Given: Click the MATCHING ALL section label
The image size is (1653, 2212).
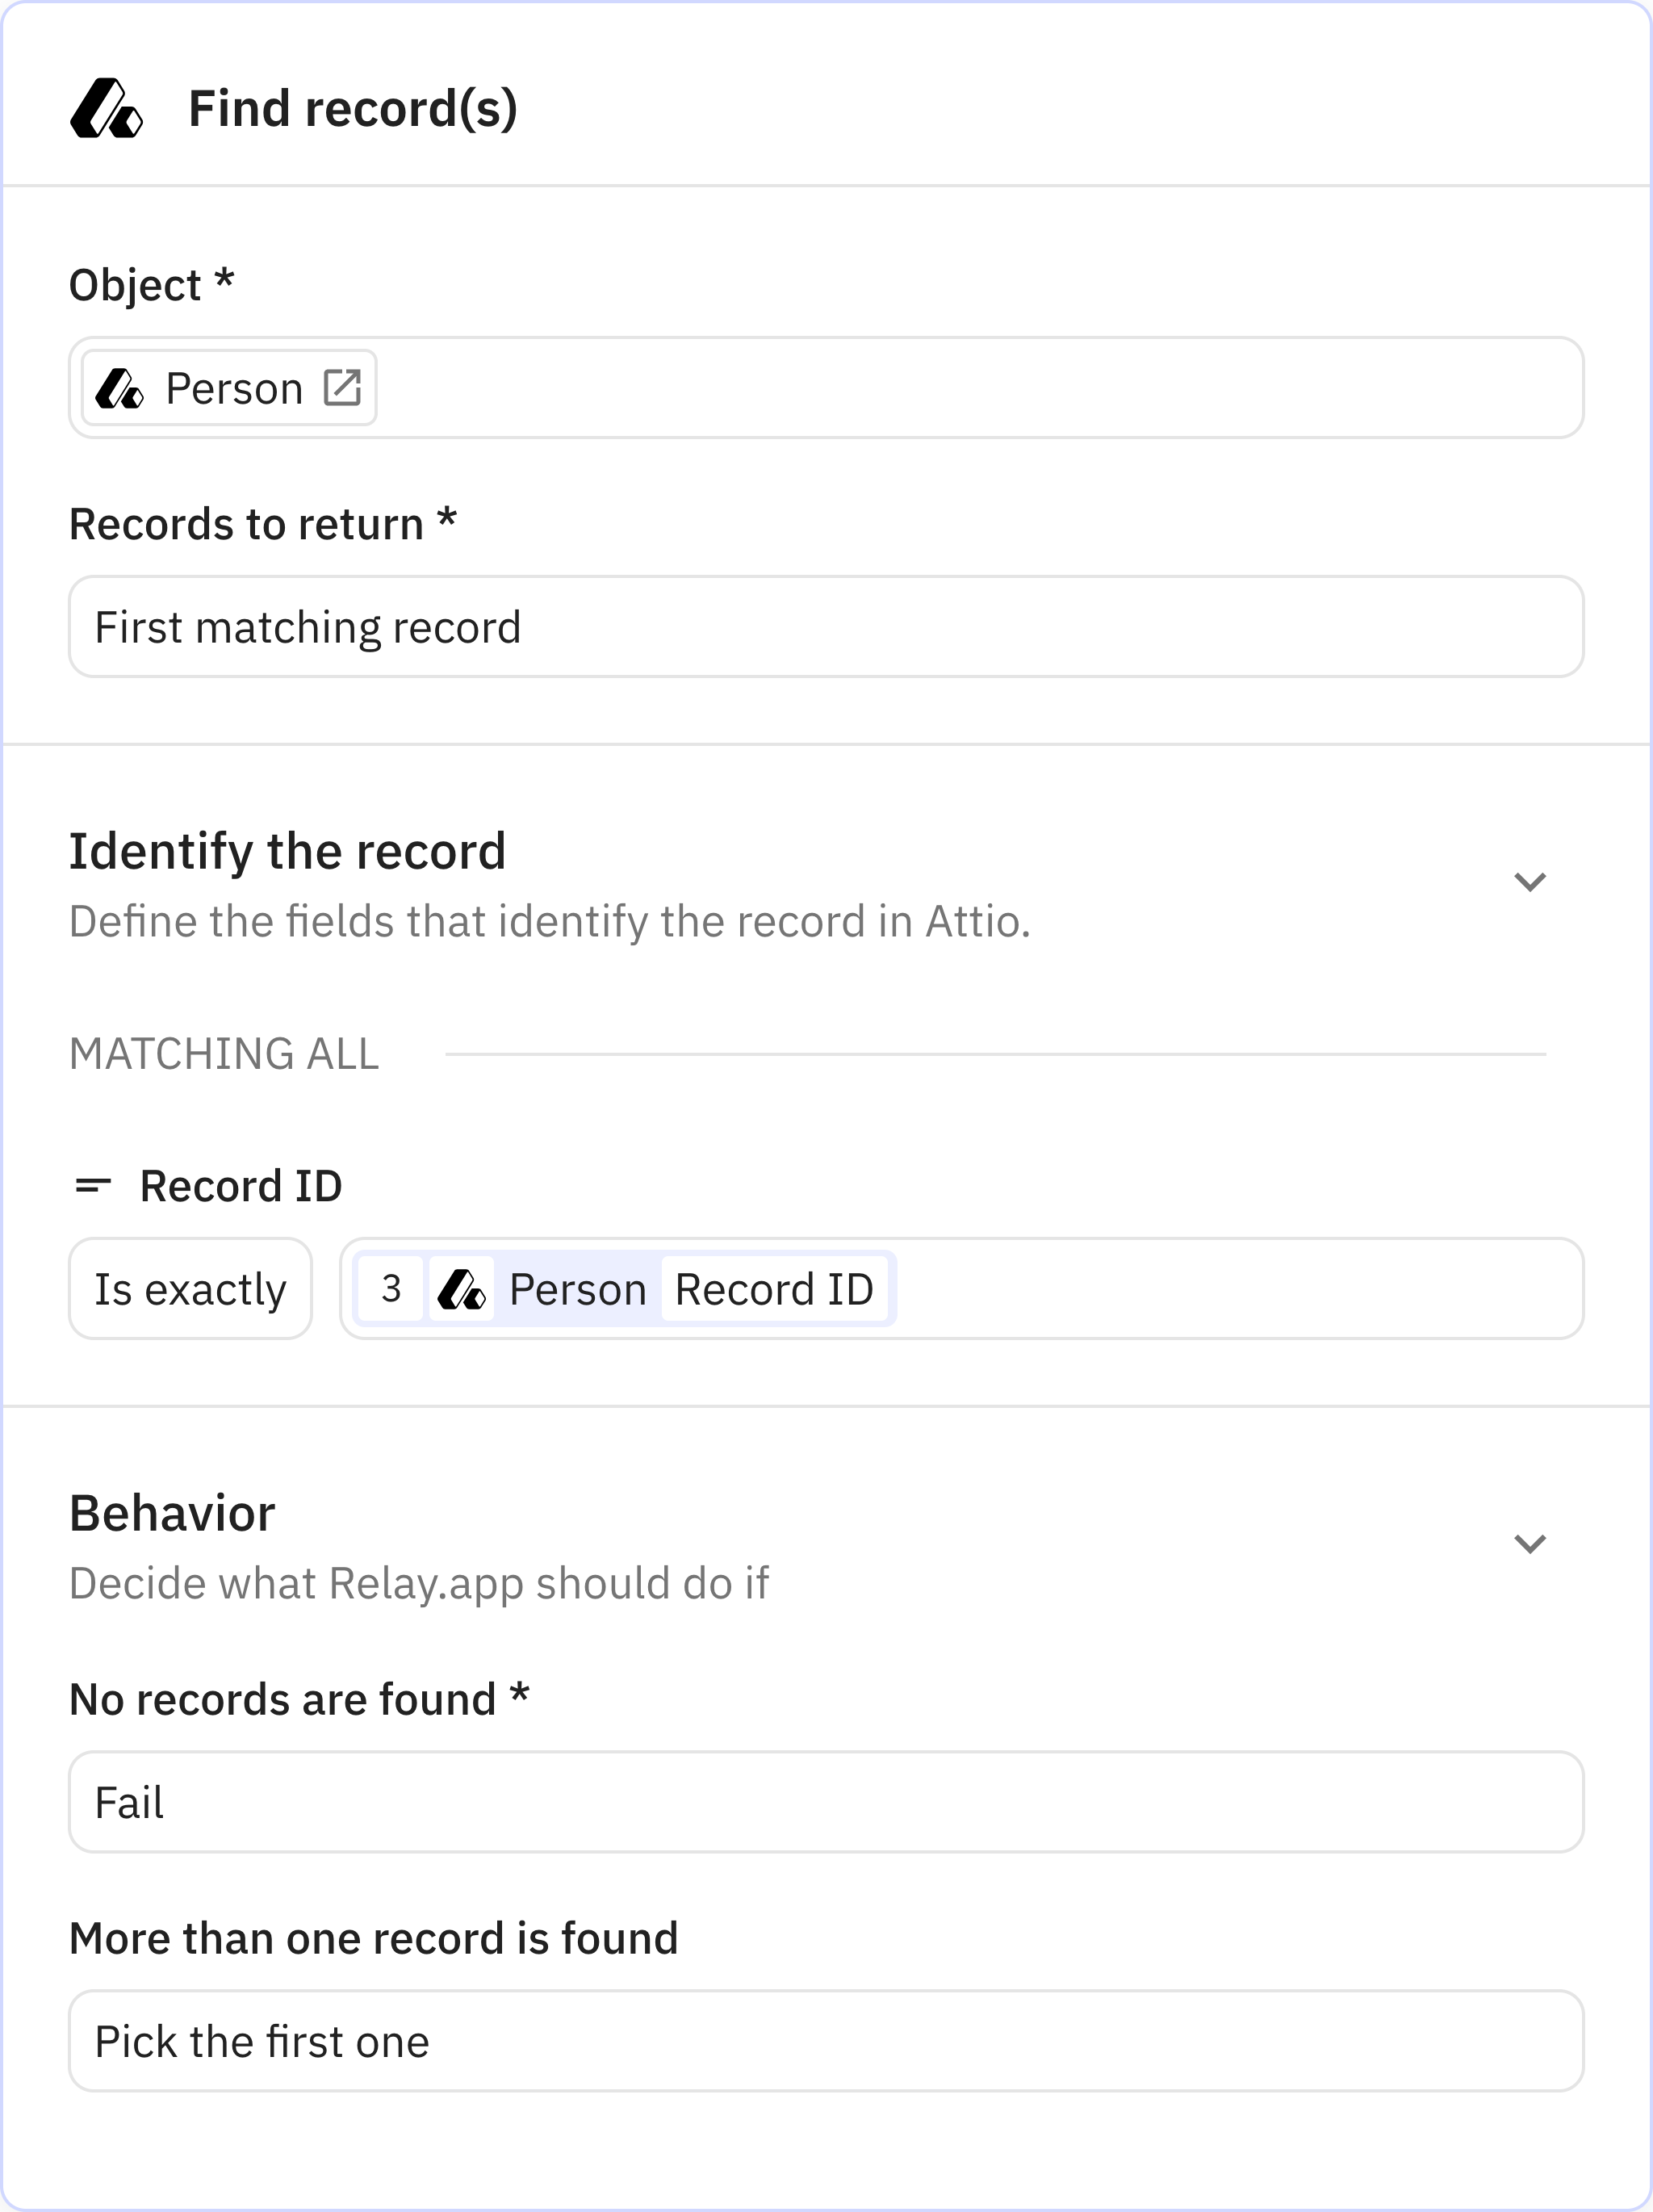Looking at the screenshot, I should [x=224, y=1053].
